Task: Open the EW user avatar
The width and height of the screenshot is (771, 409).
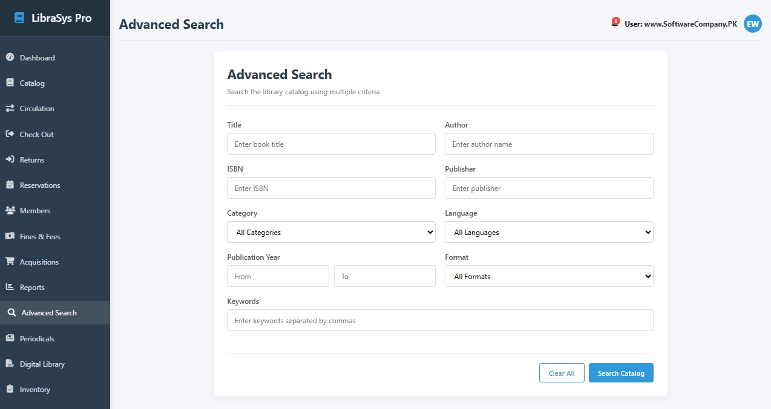Action: click(x=752, y=24)
